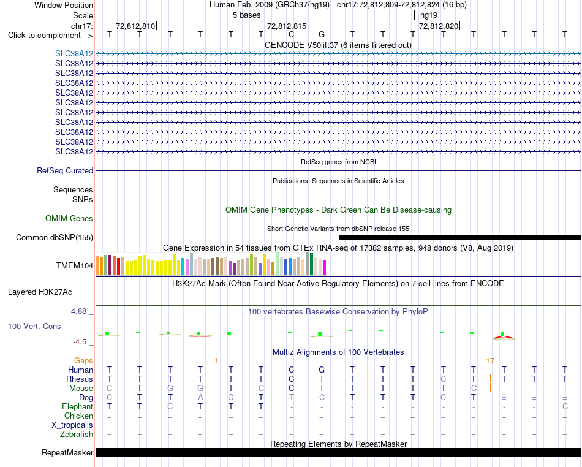Click the orange Gaps row label
Screen dimensions: 582x467
(83, 361)
